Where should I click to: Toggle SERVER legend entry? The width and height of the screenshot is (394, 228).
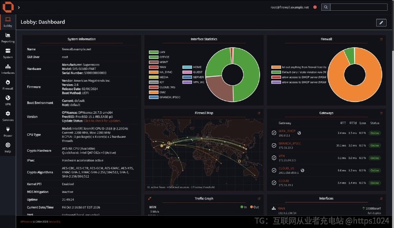[193, 77]
